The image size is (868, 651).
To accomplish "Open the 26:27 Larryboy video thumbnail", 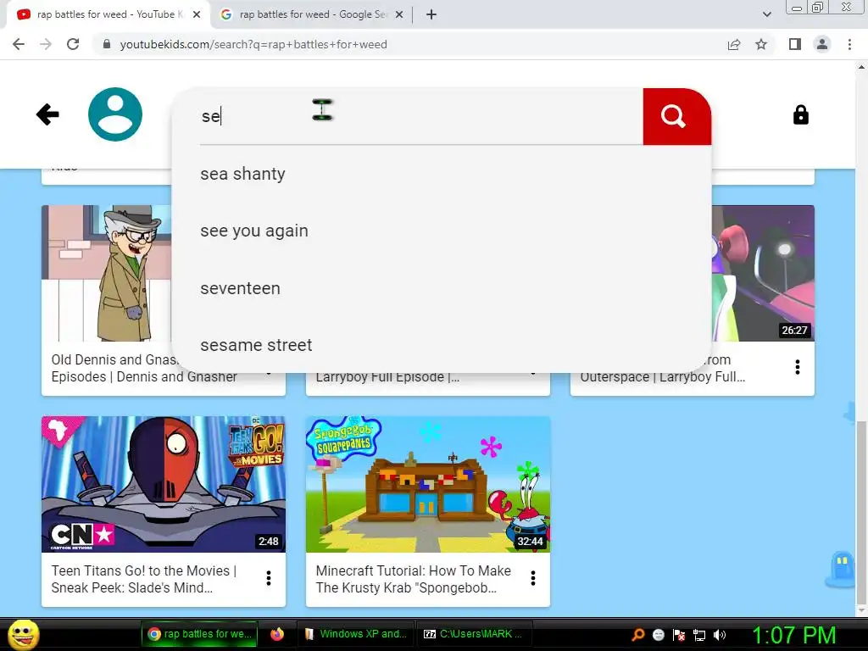I will click(x=763, y=274).
